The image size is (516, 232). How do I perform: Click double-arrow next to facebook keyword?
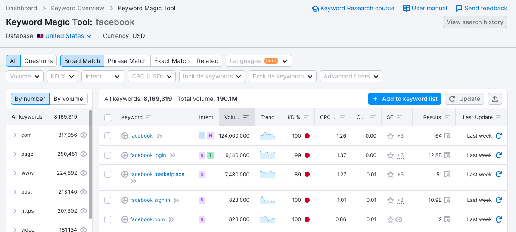[x=159, y=136]
